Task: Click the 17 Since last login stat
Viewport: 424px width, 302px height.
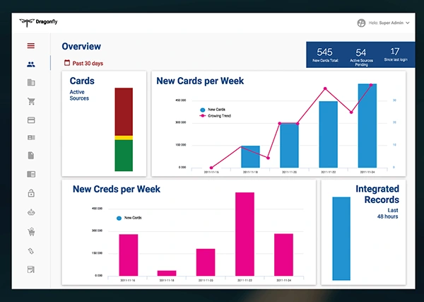Action: click(396, 54)
